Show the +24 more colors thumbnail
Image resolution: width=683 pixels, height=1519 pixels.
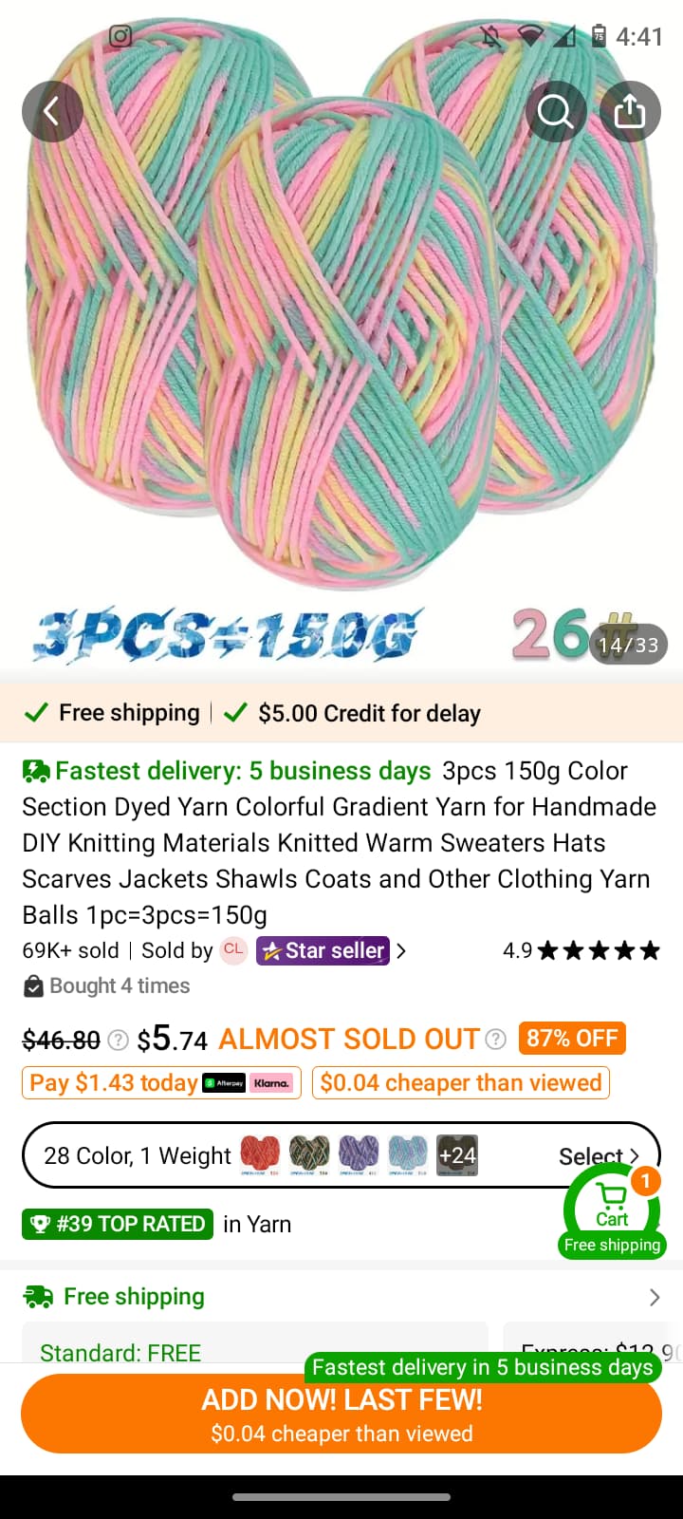pyautogui.click(x=457, y=1155)
